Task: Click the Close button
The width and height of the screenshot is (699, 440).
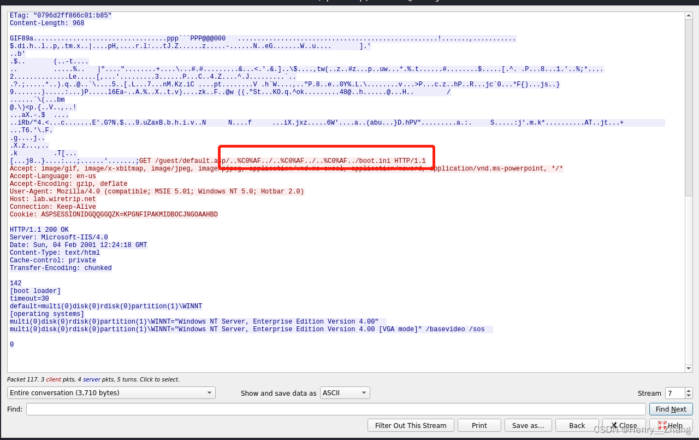Action: pos(623,425)
